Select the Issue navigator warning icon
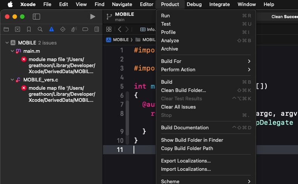This screenshot has width=298, height=184. pyautogui.click(x=51, y=29)
